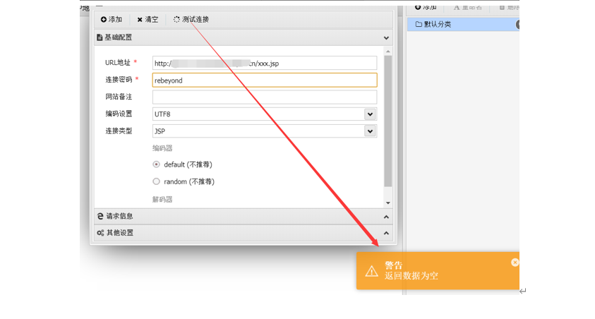Open the 连接类型 JSP dropdown

click(370, 131)
